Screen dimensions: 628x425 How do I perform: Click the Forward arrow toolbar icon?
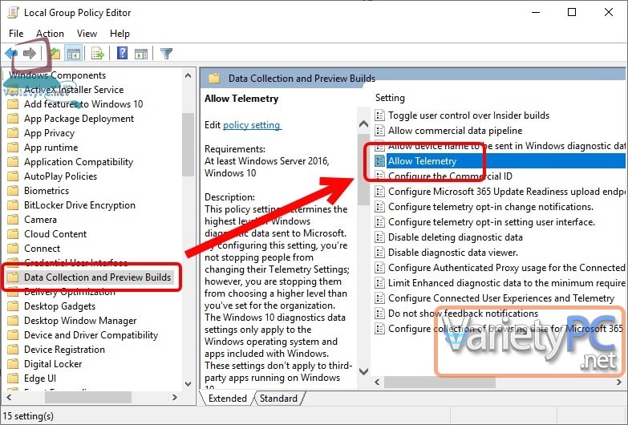[30, 53]
